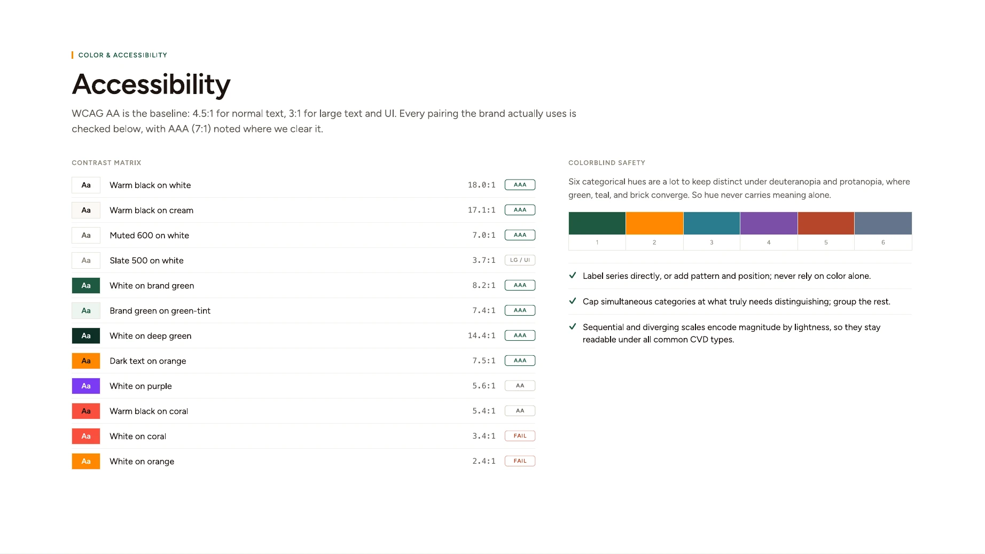Viewport: 985px width, 554px height.
Task: Pick the slate blue categorical hue swatch
Action: click(883, 223)
